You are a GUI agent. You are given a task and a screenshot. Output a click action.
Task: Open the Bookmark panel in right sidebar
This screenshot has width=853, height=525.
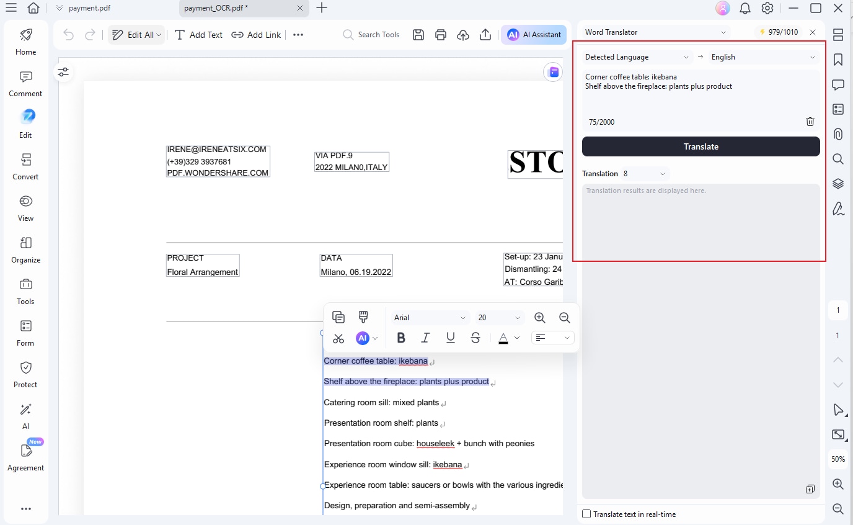click(838, 60)
